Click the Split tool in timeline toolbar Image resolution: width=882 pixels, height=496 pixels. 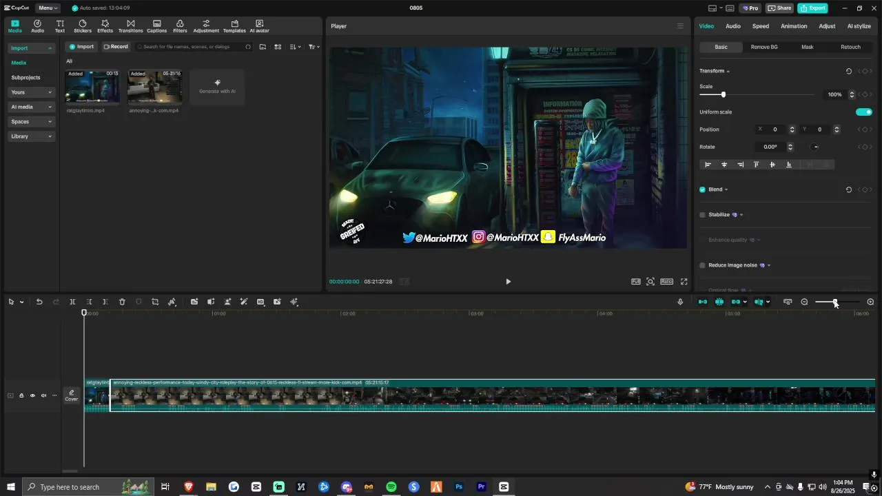pyautogui.click(x=72, y=302)
